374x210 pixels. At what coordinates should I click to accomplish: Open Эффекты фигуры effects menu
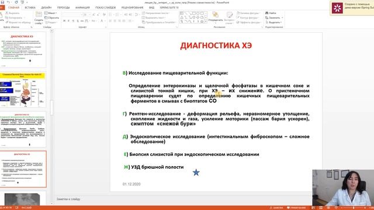tap(249, 22)
